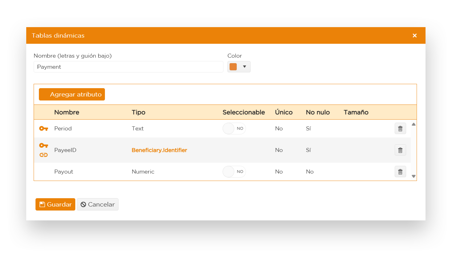Click the Nombre column header
This screenshot has height=258, width=457.
(x=67, y=112)
